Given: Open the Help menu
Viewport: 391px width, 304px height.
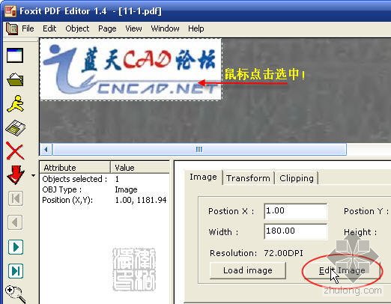Looking at the screenshot, I should coord(196,28).
